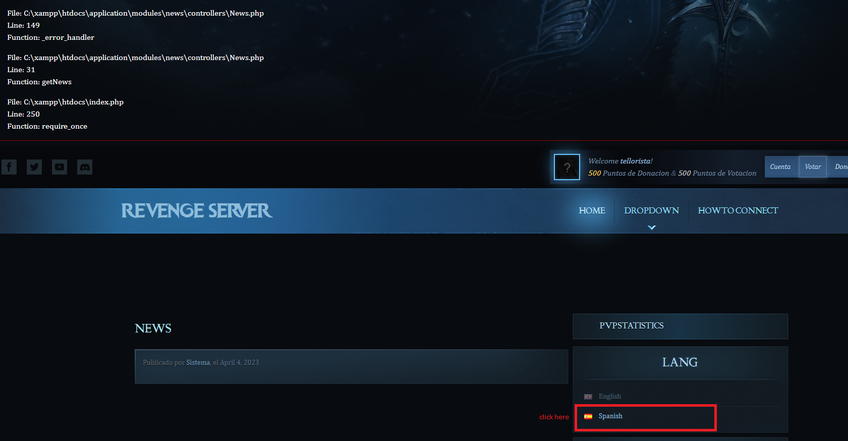Open the DROPDOWN navigation menu
848x441 pixels.
point(651,210)
